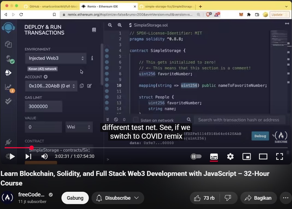Add a new account with plus icon

point(46,77)
